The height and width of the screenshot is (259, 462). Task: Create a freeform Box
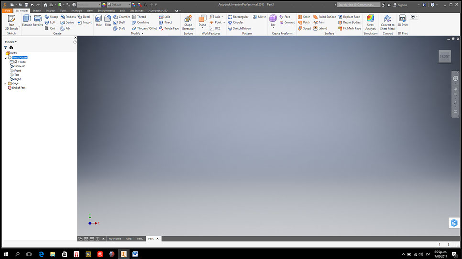(x=273, y=21)
